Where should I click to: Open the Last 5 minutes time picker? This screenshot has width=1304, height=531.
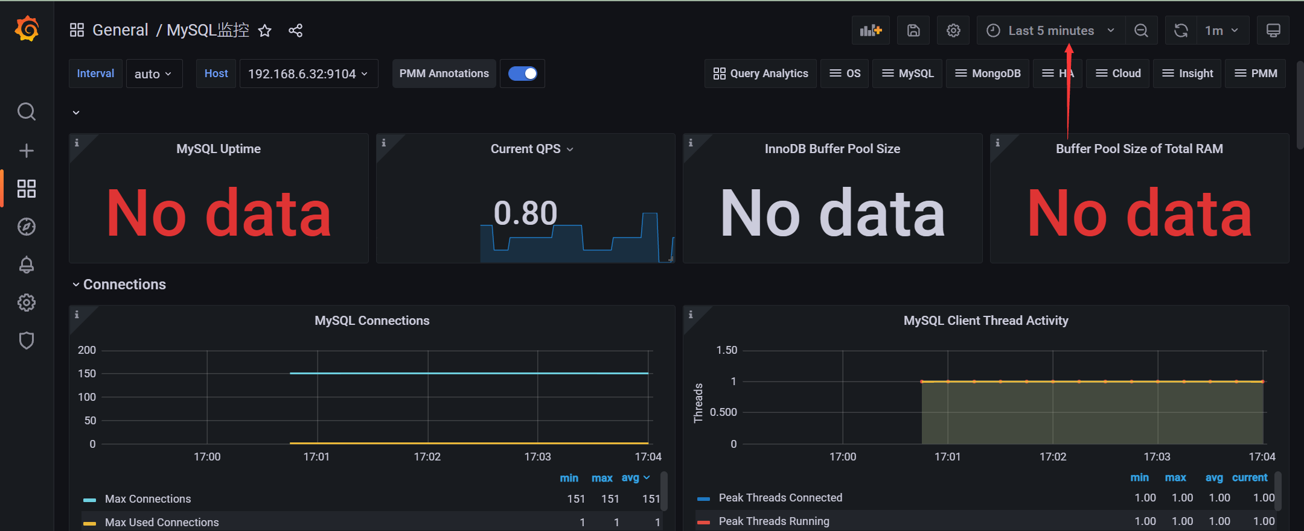[1051, 30]
